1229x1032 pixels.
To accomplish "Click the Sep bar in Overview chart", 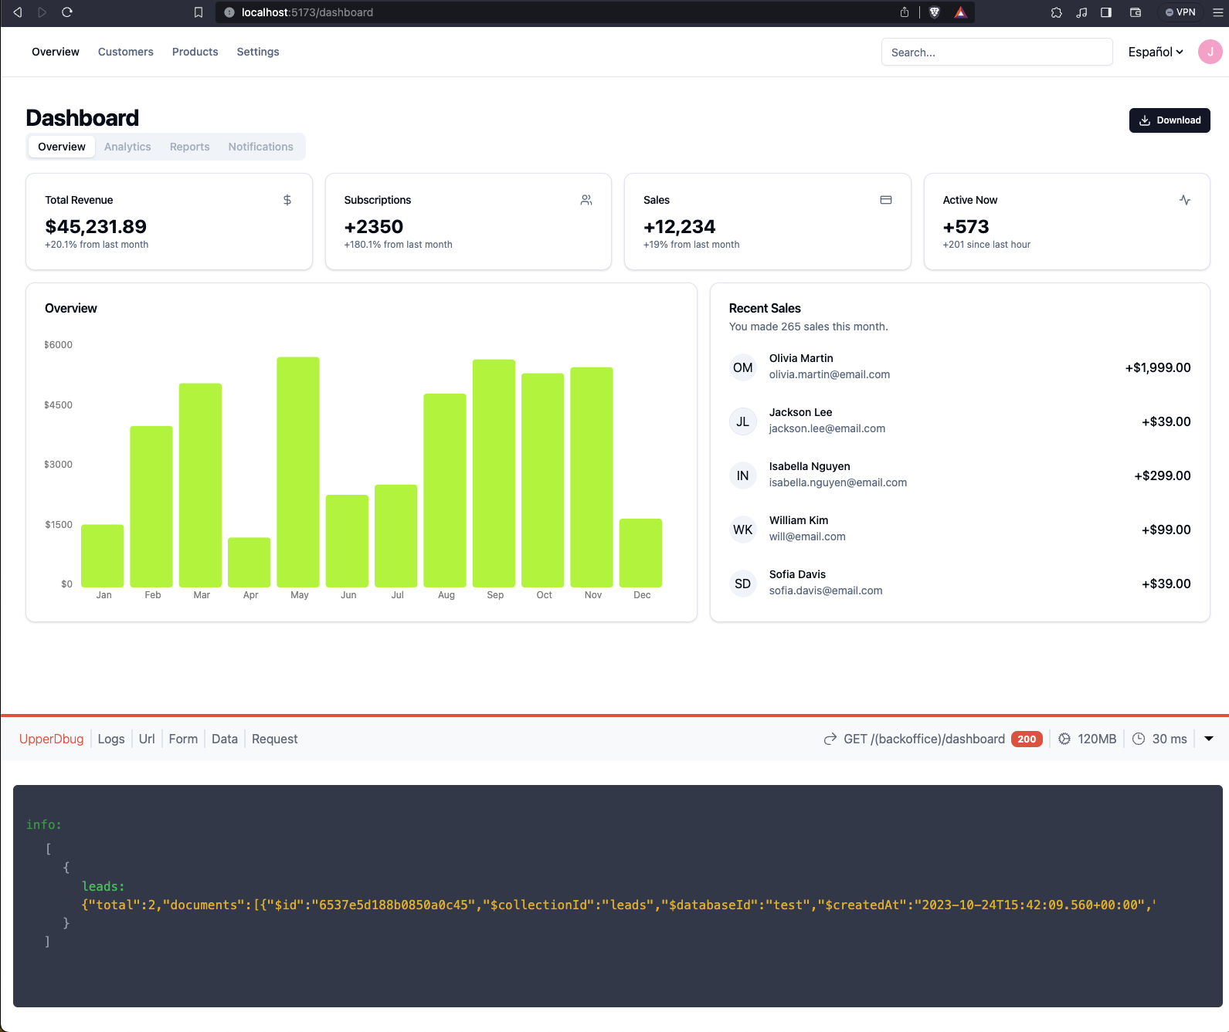I will coord(494,473).
